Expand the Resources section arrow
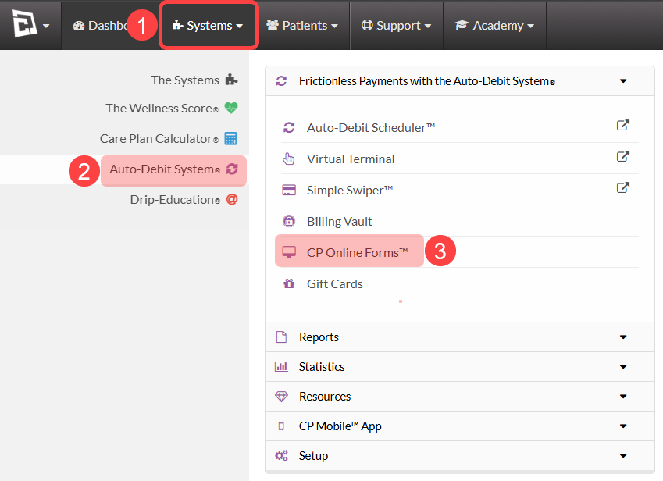The image size is (663, 481). click(x=623, y=397)
